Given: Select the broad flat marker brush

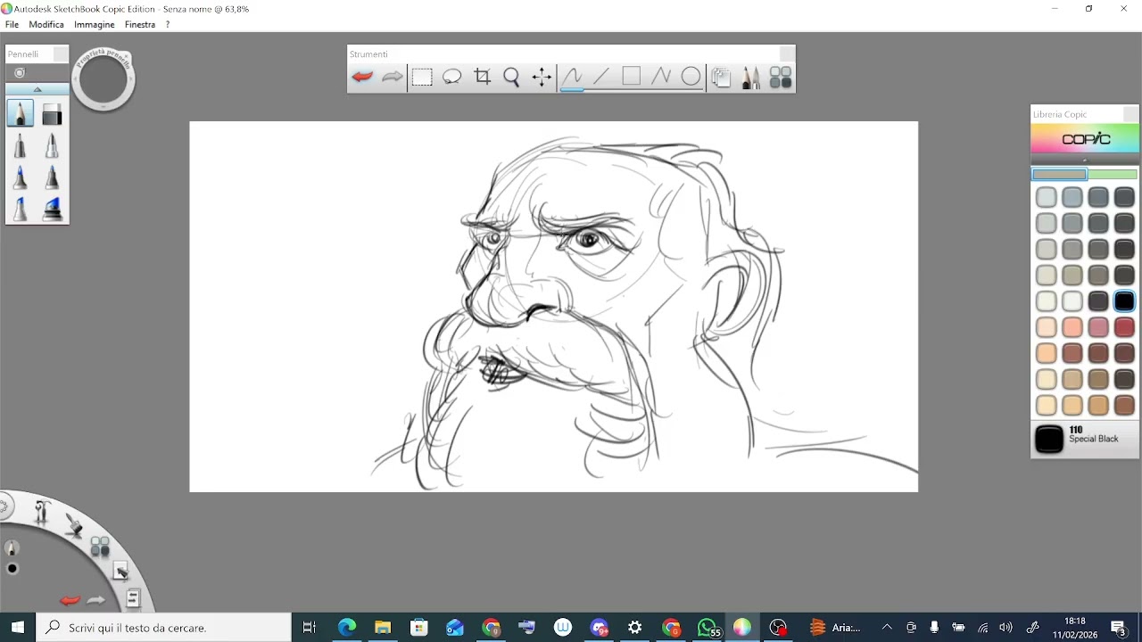Looking at the screenshot, I should tap(52, 209).
